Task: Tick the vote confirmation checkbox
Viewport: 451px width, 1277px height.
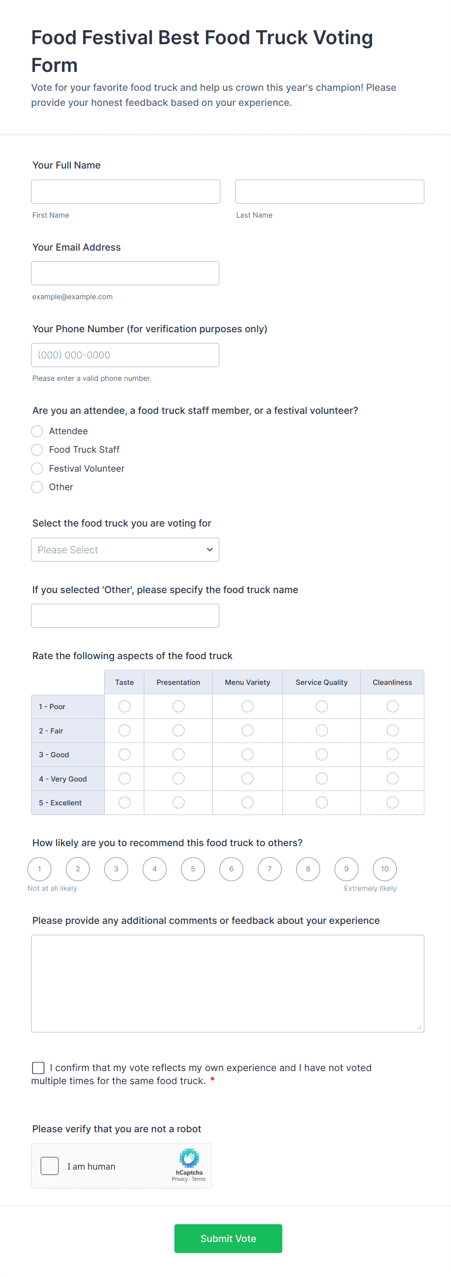Action: tap(38, 1067)
